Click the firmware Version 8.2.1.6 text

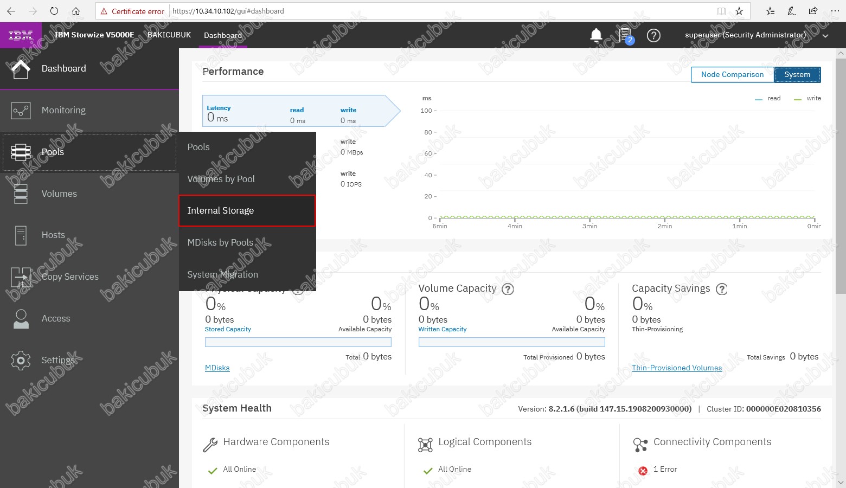pos(605,409)
